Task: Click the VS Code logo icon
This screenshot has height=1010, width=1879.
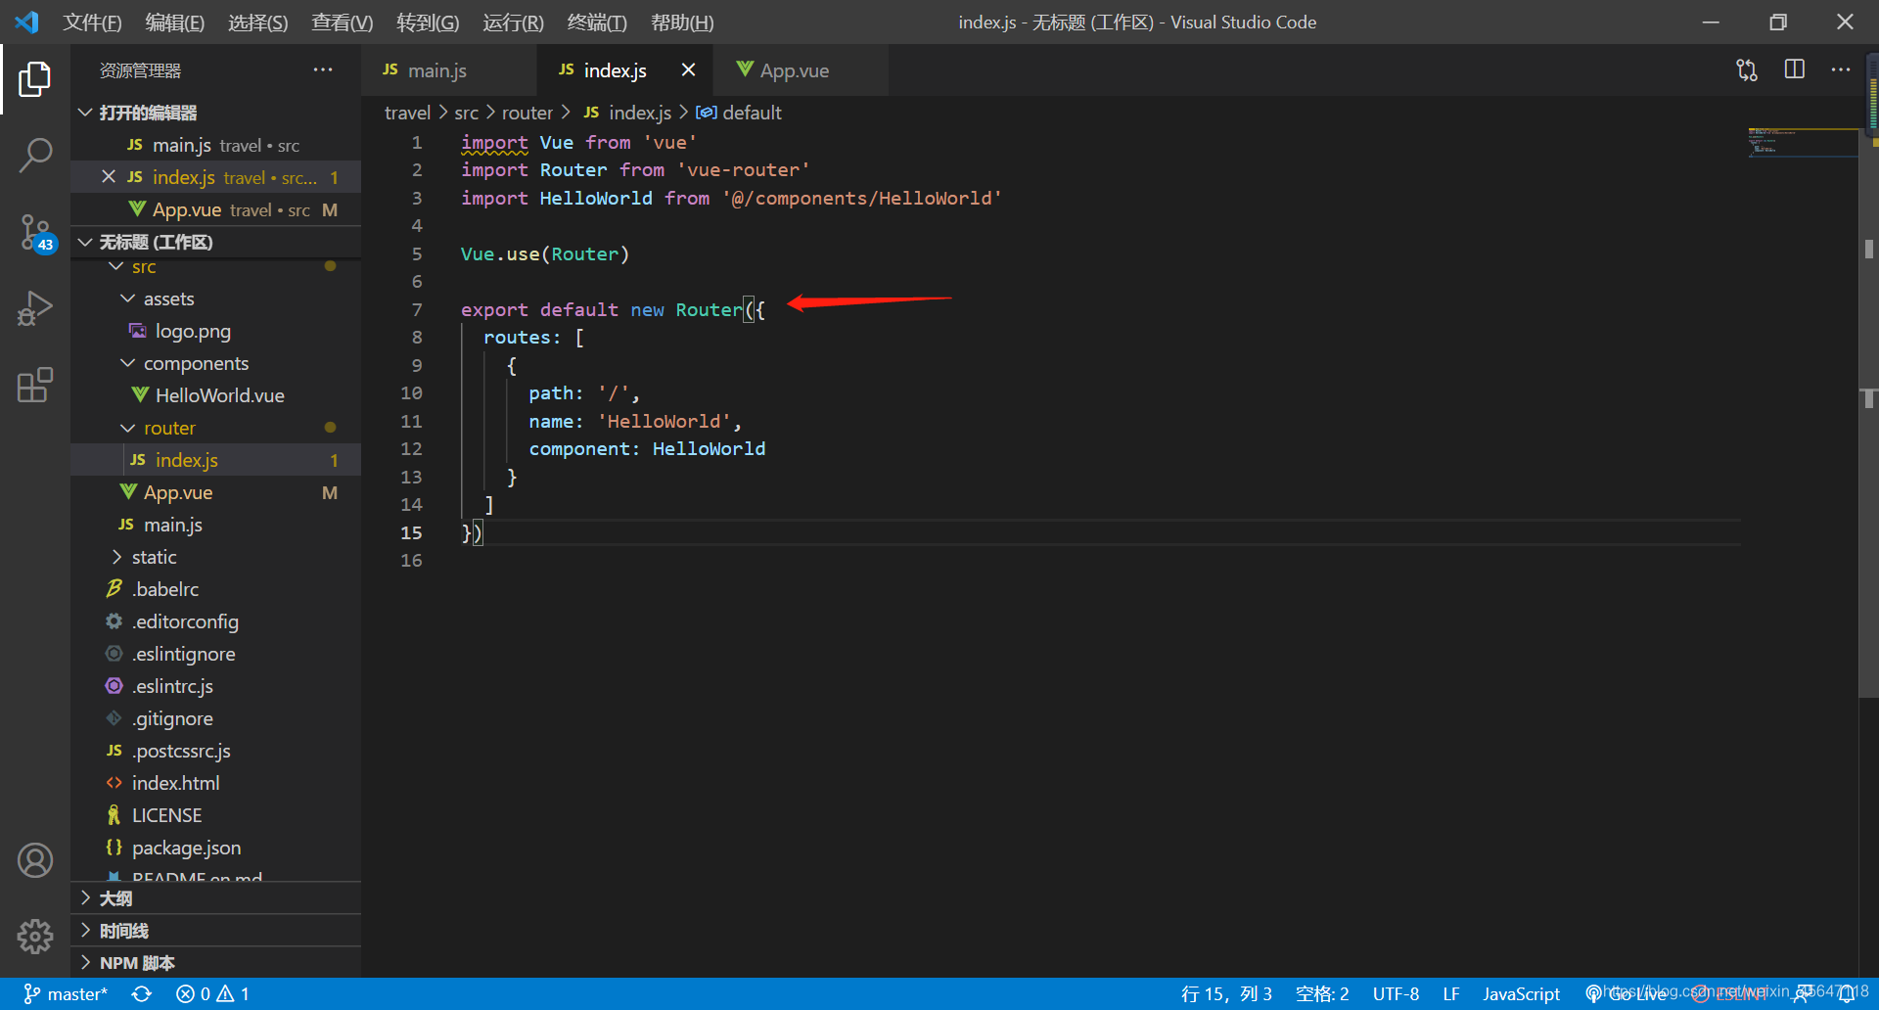Action: click(26, 22)
